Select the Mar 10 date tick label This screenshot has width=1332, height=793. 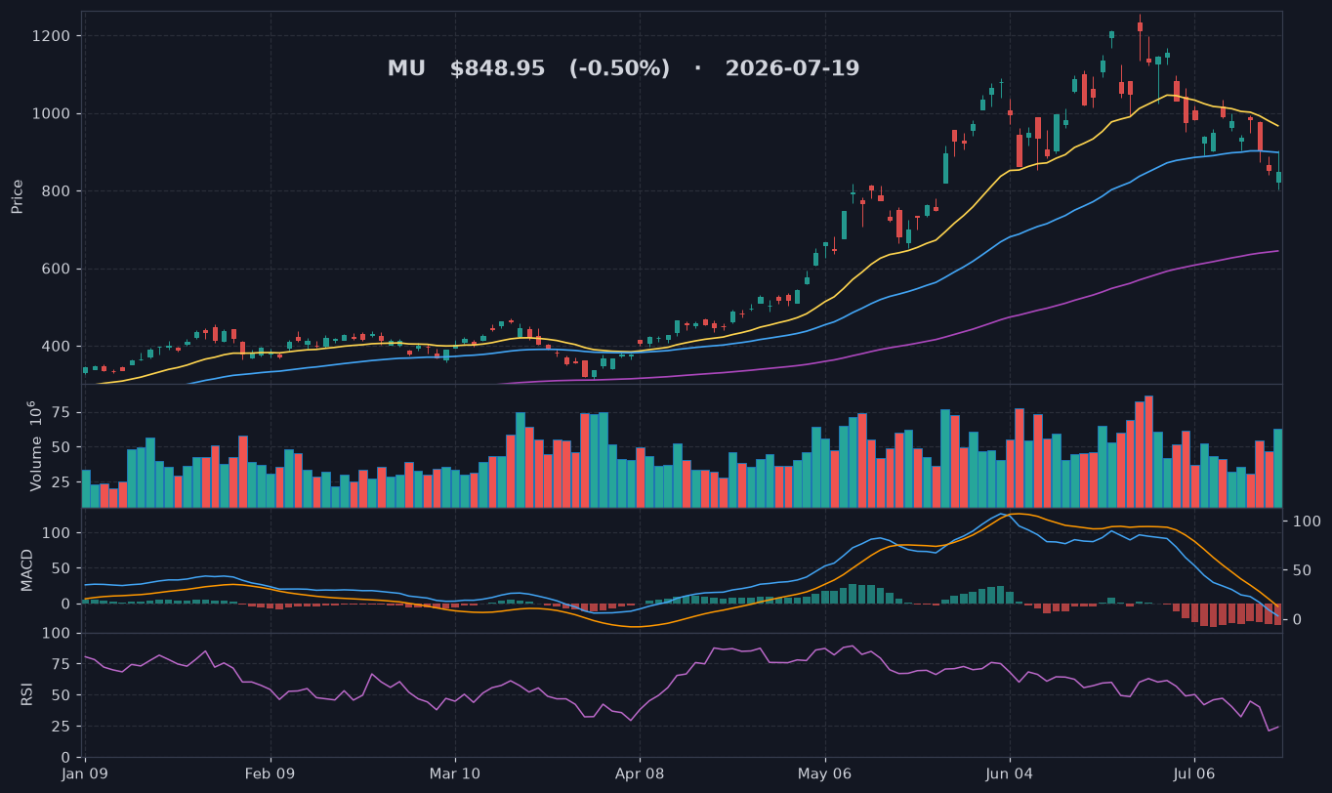455,773
